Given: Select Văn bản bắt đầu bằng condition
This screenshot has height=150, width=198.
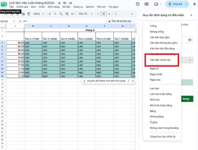Looking at the screenshot, I should (x=162, y=49).
